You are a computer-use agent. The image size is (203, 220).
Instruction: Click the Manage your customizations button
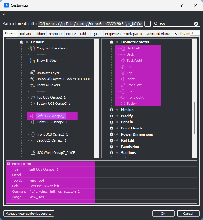click(29, 214)
